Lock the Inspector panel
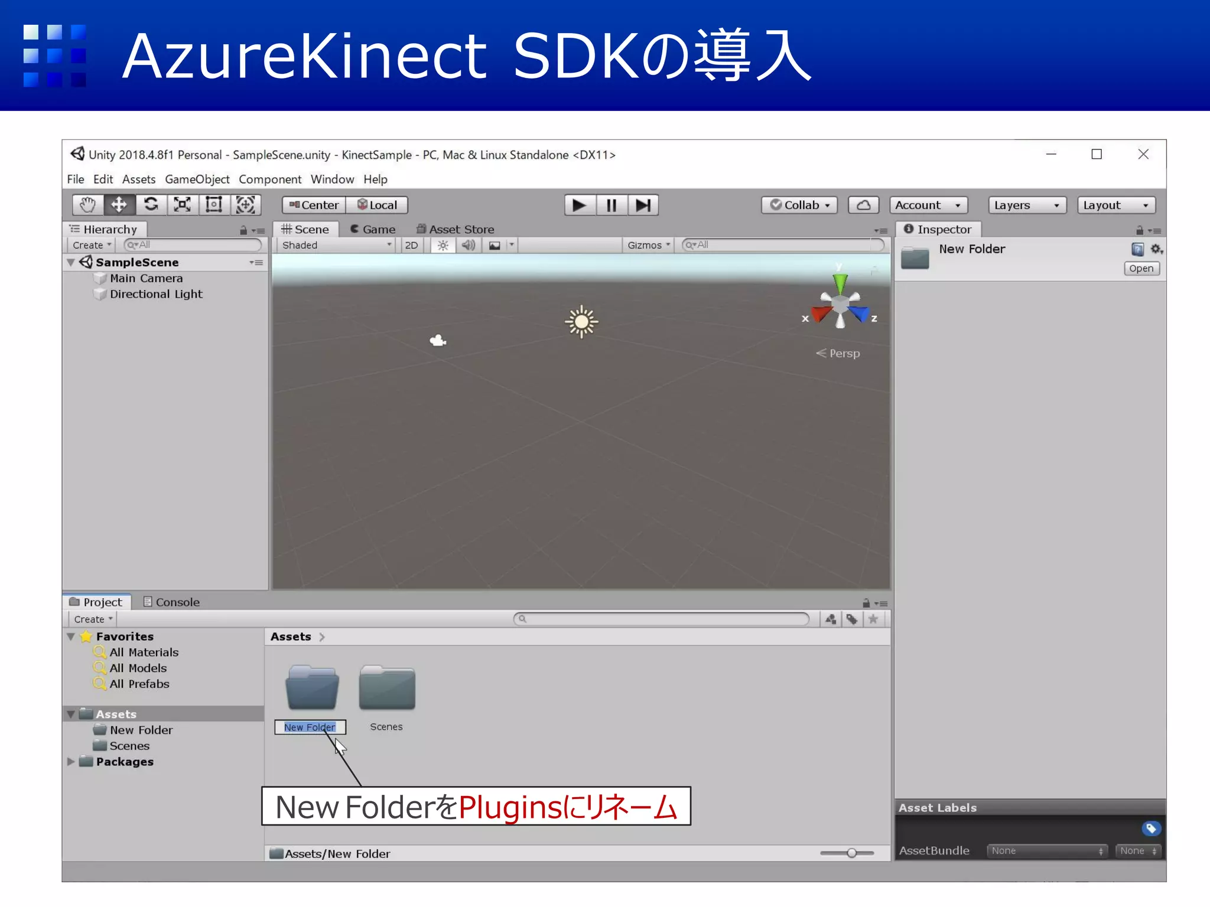This screenshot has width=1210, height=907. click(1140, 230)
